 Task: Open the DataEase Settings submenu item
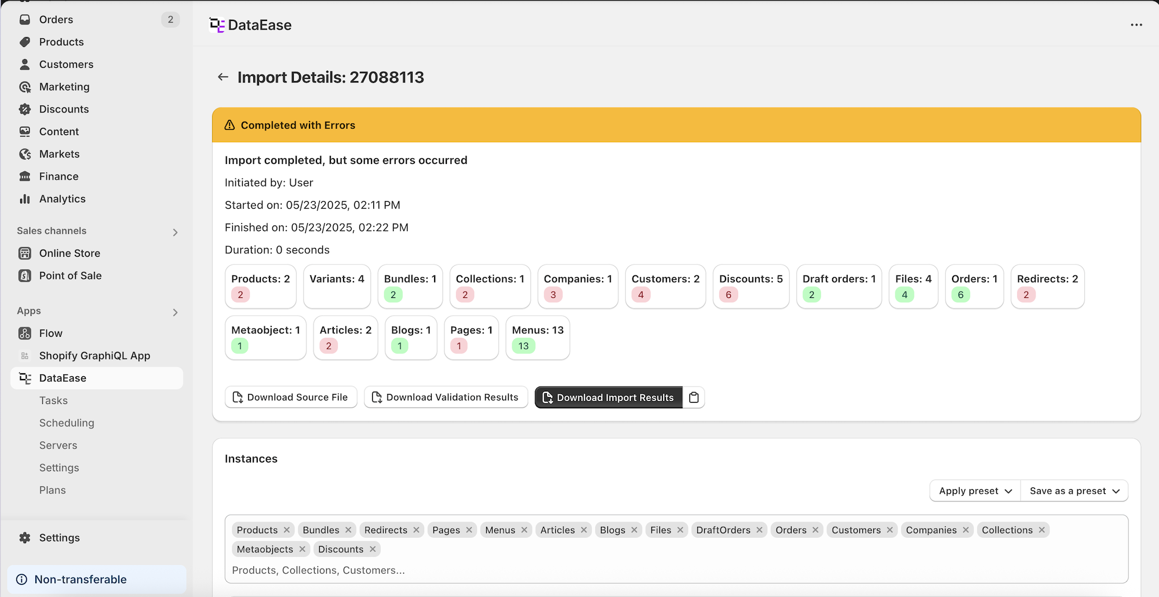click(59, 468)
